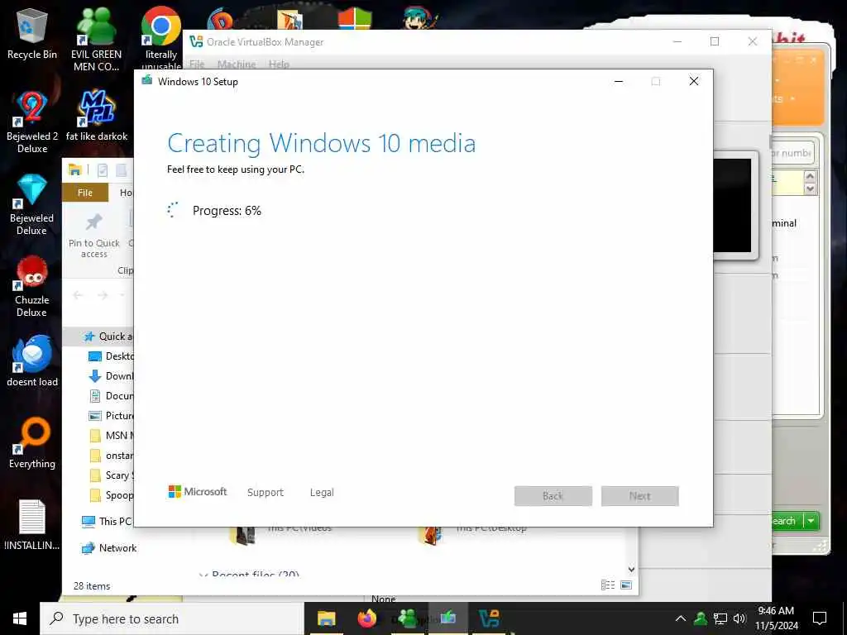Image resolution: width=847 pixels, height=635 pixels.
Task: Click the Legal link in Windows 10 Setup
Action: (322, 493)
